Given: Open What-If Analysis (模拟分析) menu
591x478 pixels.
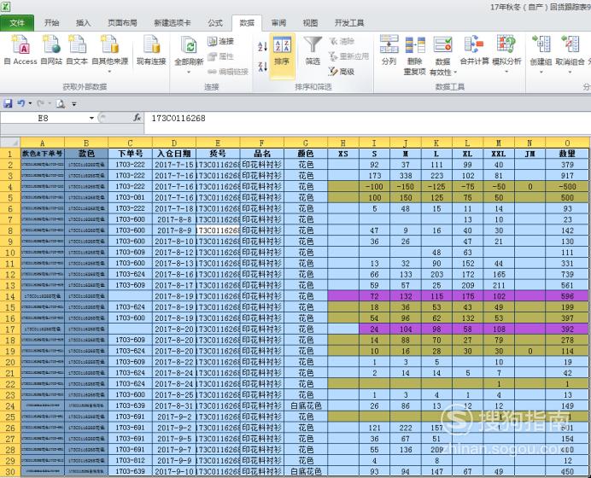Looking at the screenshot, I should point(506,54).
